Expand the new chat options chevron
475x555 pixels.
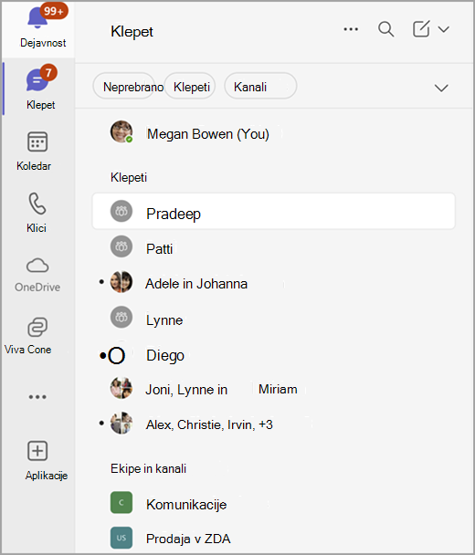coord(444,29)
